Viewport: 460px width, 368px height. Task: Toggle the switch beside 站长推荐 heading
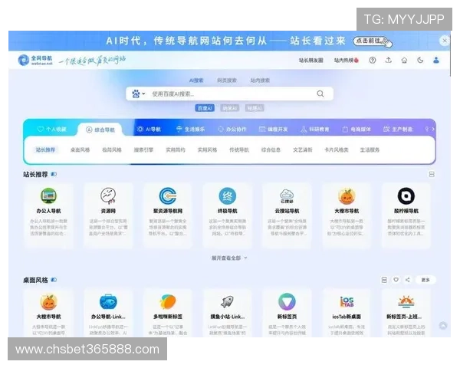pos(54,174)
